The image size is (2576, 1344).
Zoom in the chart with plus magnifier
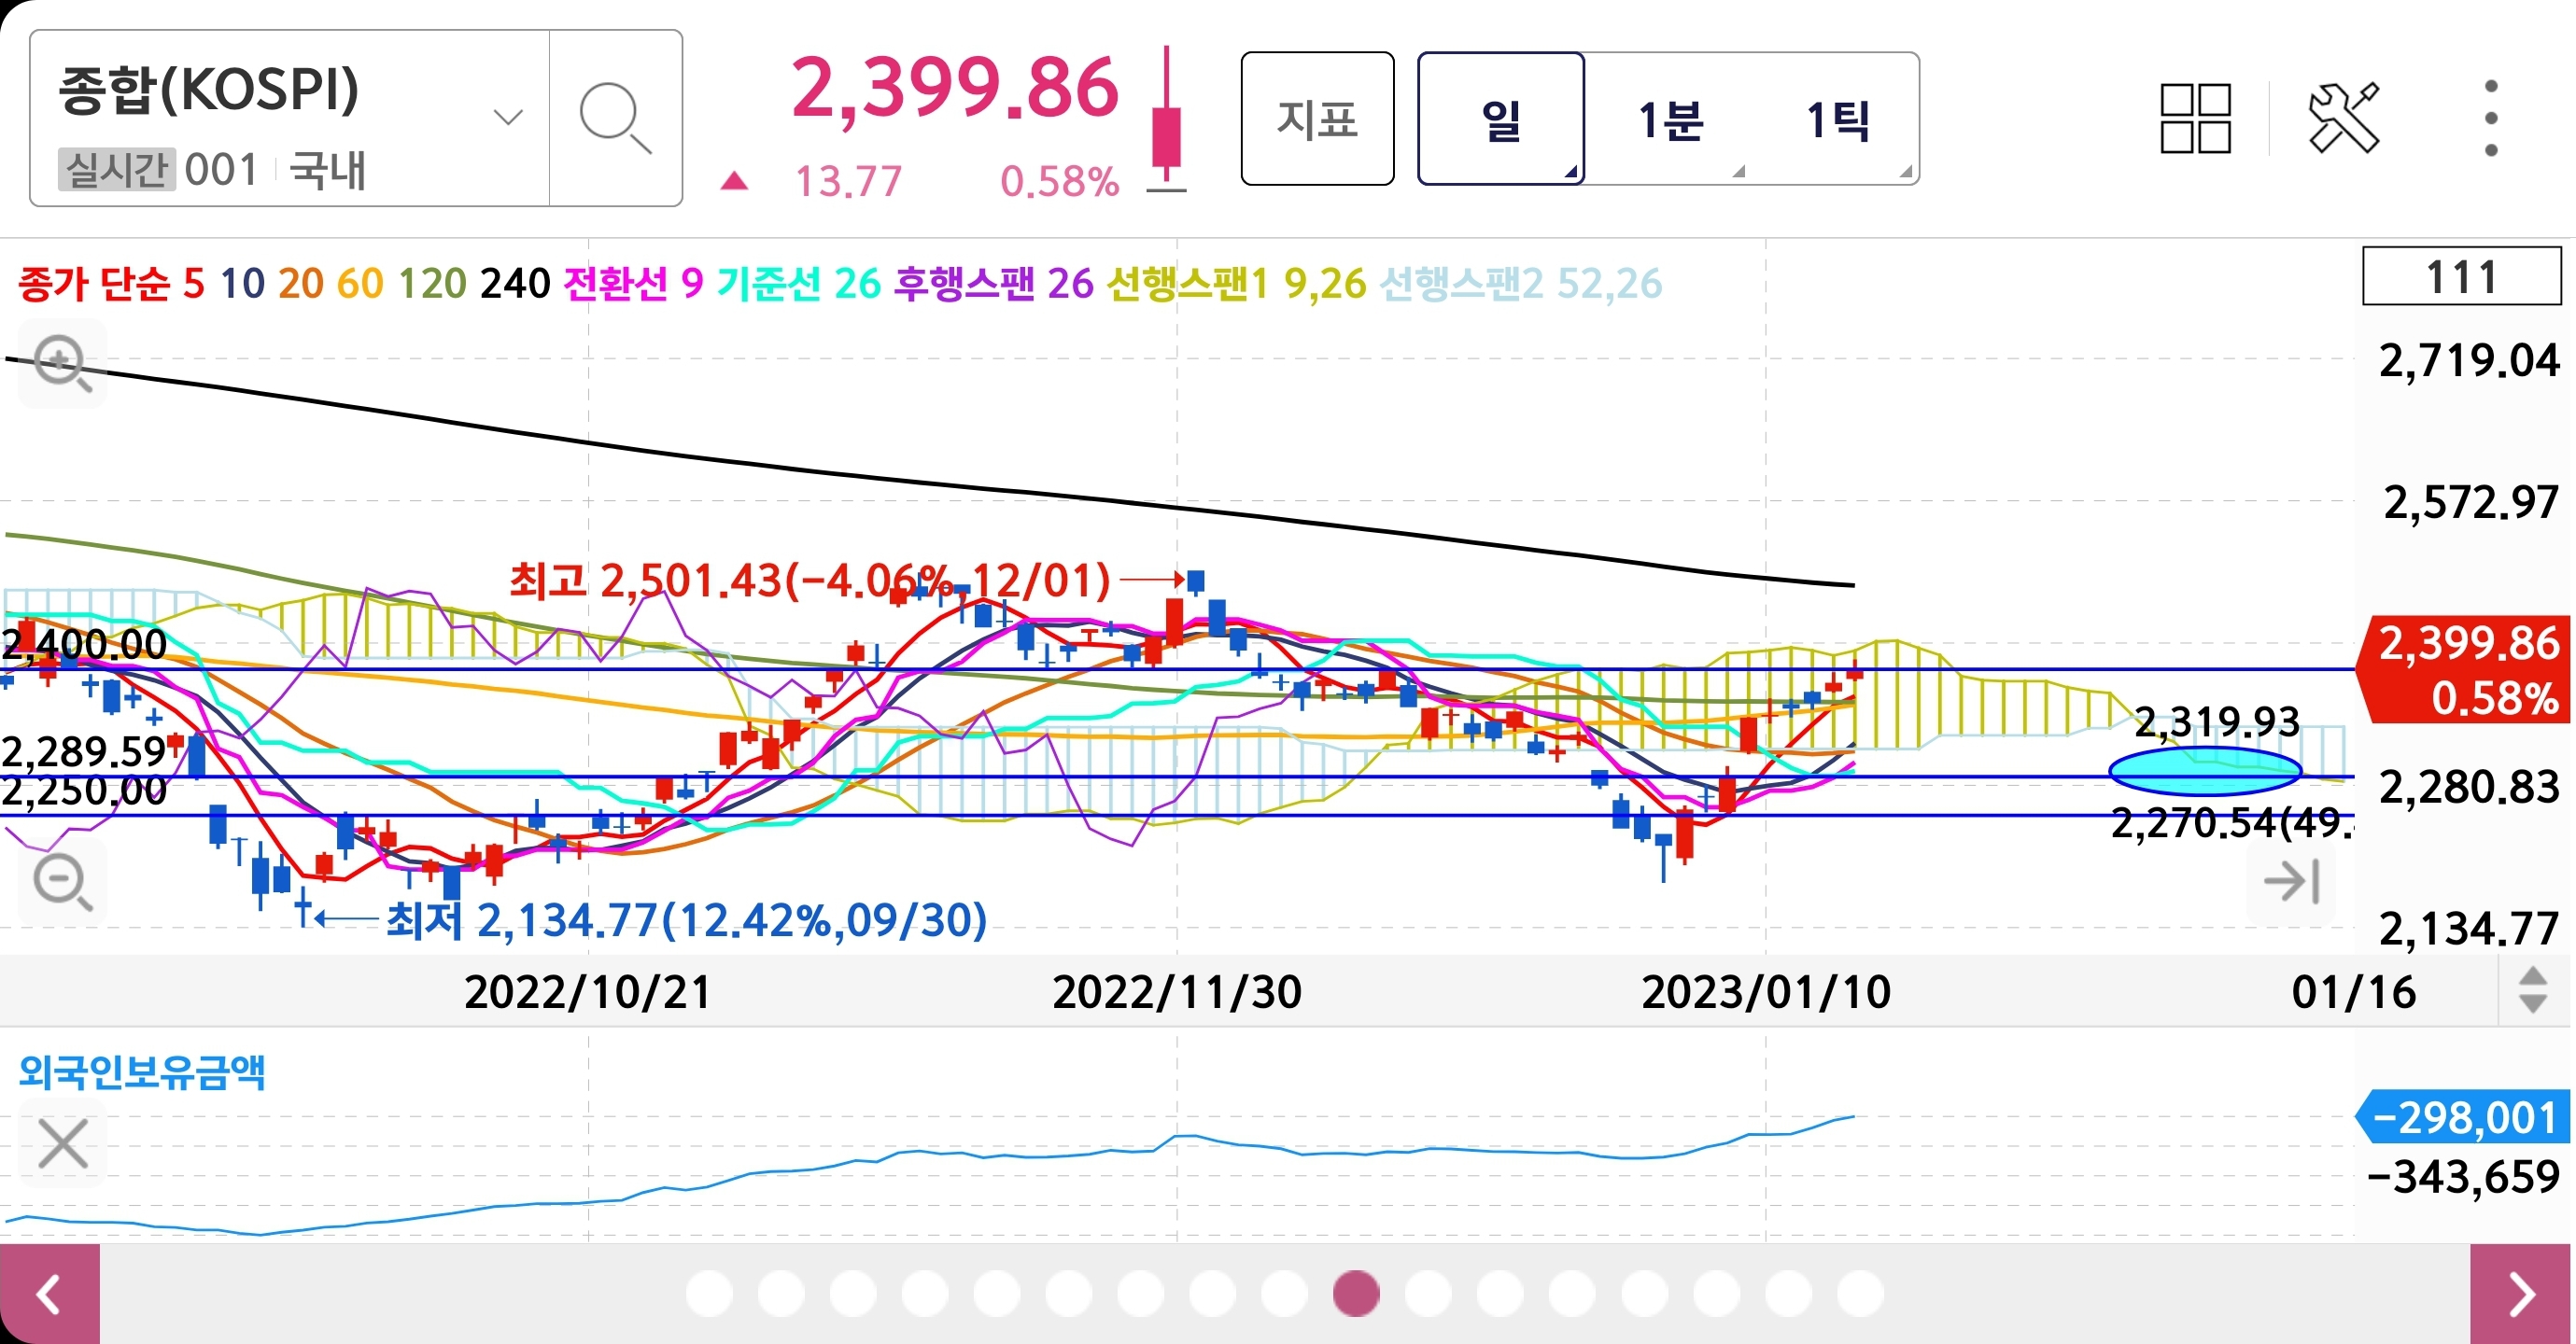pyautogui.click(x=62, y=363)
